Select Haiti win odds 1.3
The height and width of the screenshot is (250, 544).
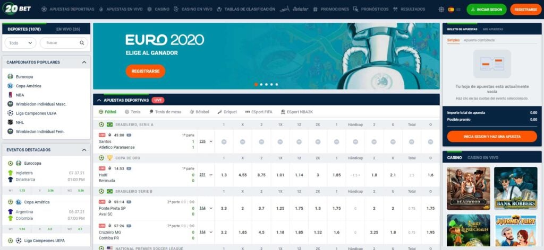pyautogui.click(x=224, y=175)
